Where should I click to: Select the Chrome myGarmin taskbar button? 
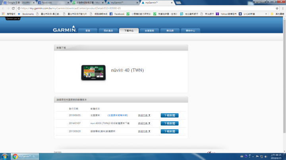pyautogui.click(x=25, y=156)
